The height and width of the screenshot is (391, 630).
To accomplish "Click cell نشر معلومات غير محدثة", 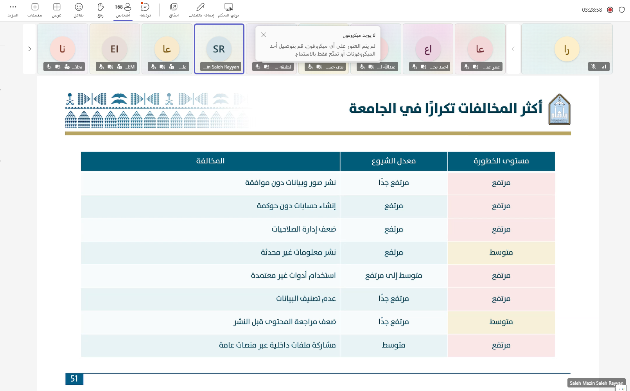I will pos(210,252).
